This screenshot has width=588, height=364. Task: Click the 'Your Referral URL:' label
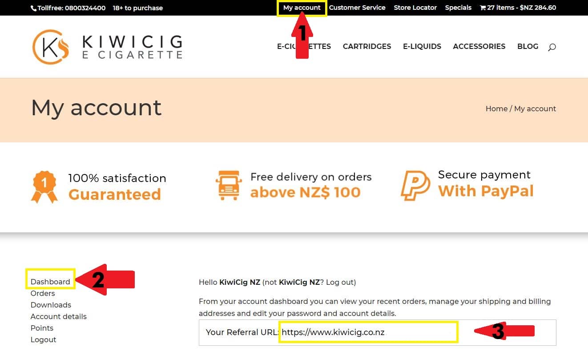click(243, 332)
